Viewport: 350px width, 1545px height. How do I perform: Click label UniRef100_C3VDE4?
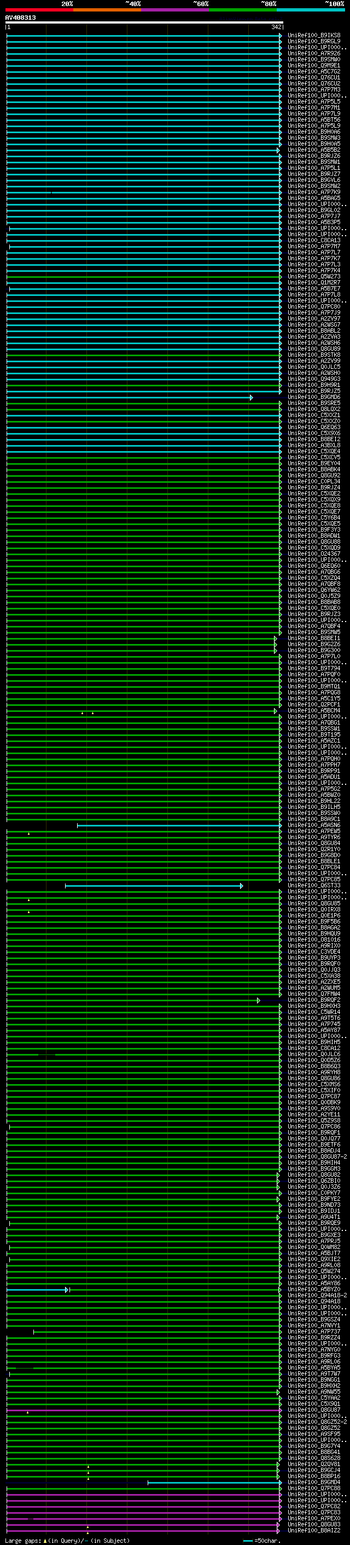[314, 953]
